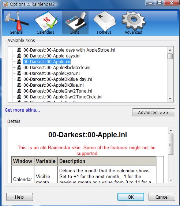The height and width of the screenshot is (206, 180).
Task: Switch to the General tab label
Action: pos(16,32)
